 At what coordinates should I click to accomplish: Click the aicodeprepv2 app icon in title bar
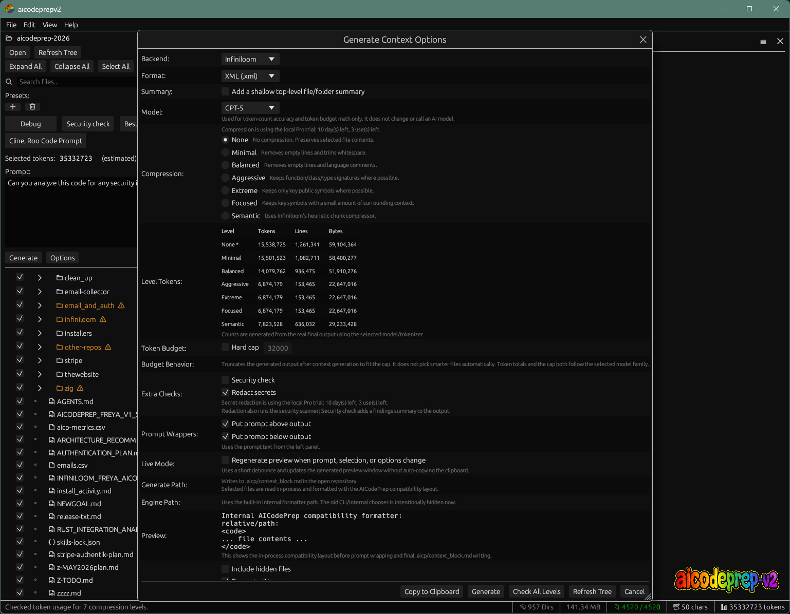point(9,9)
